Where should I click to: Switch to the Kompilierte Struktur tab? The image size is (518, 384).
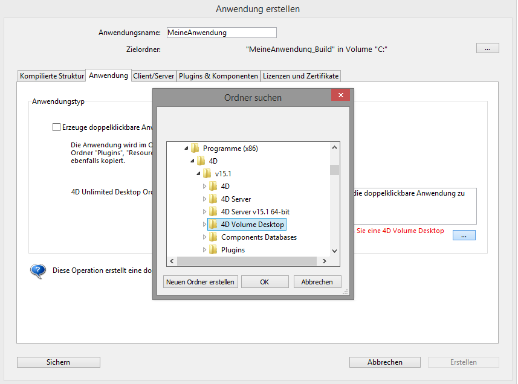click(52, 76)
